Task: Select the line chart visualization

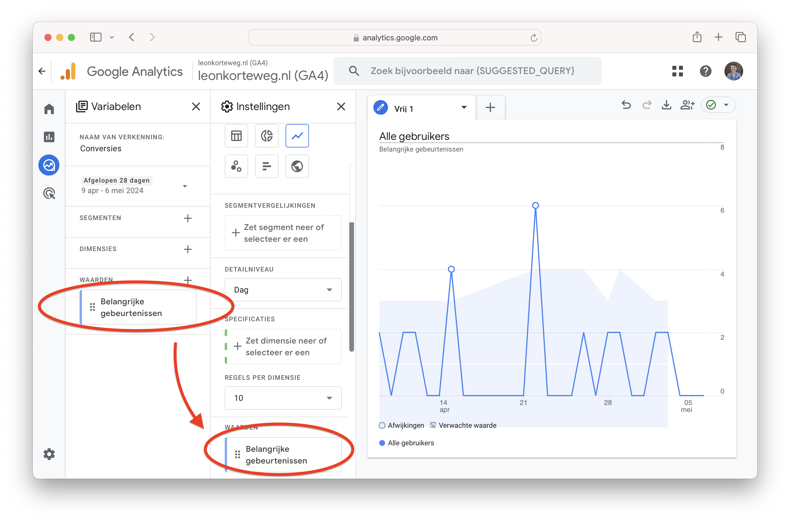Action: [297, 136]
